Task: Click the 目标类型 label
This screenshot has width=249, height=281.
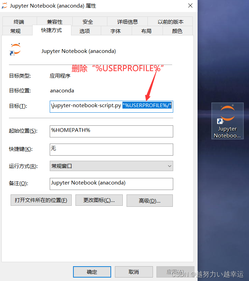Action: (x=20, y=76)
